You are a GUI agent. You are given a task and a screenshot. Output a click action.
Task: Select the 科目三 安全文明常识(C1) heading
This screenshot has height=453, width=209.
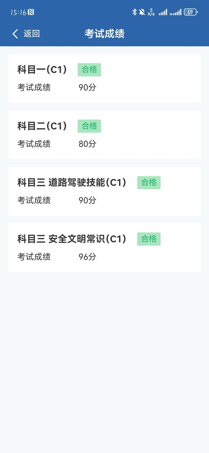click(x=72, y=239)
